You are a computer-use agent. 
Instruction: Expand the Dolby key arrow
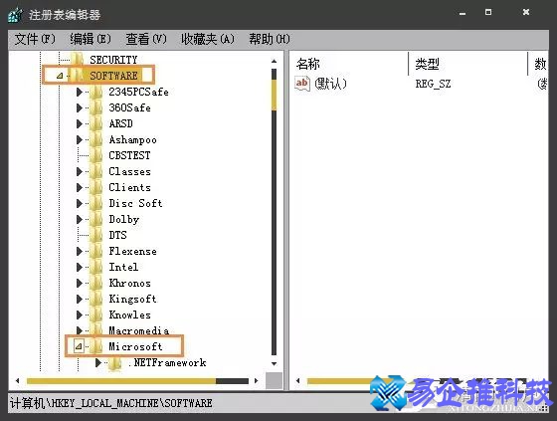[80, 219]
